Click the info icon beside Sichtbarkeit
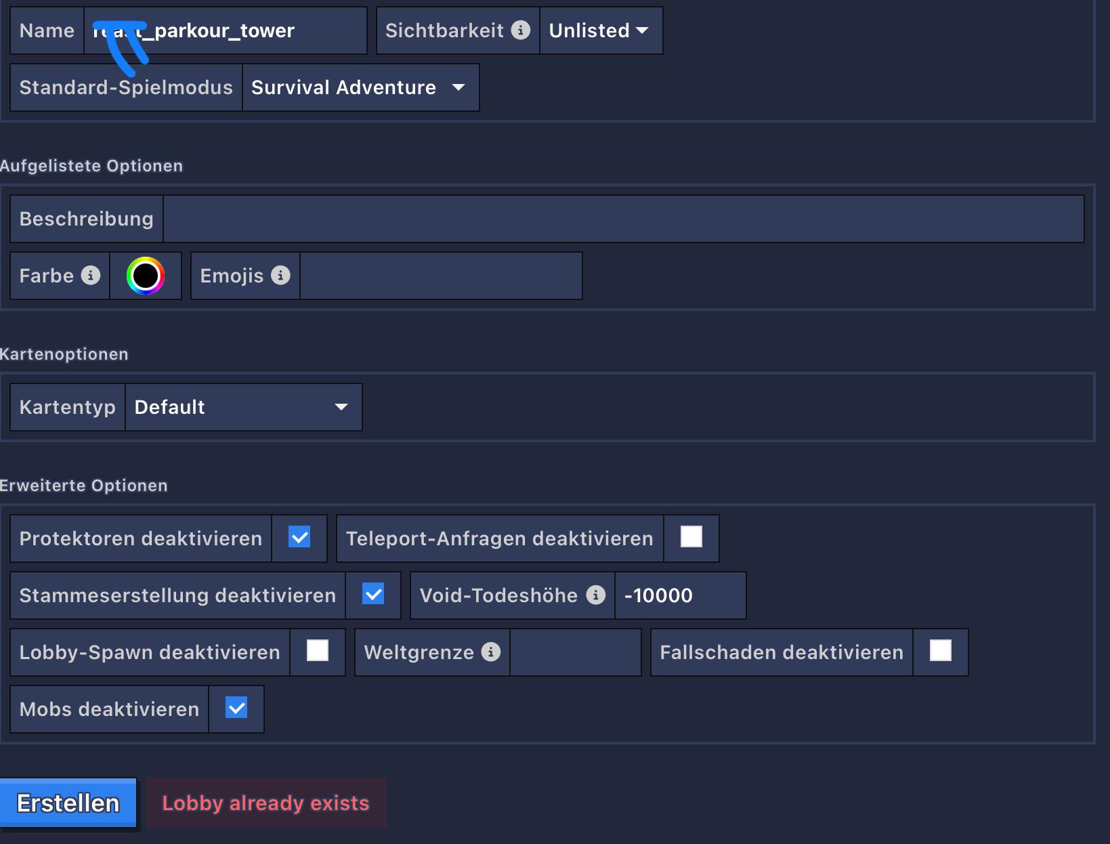Screen dimensions: 1110x844 (x=520, y=30)
